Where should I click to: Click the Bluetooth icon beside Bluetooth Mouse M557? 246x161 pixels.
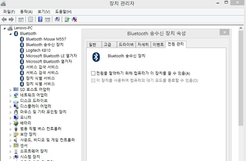(22, 39)
